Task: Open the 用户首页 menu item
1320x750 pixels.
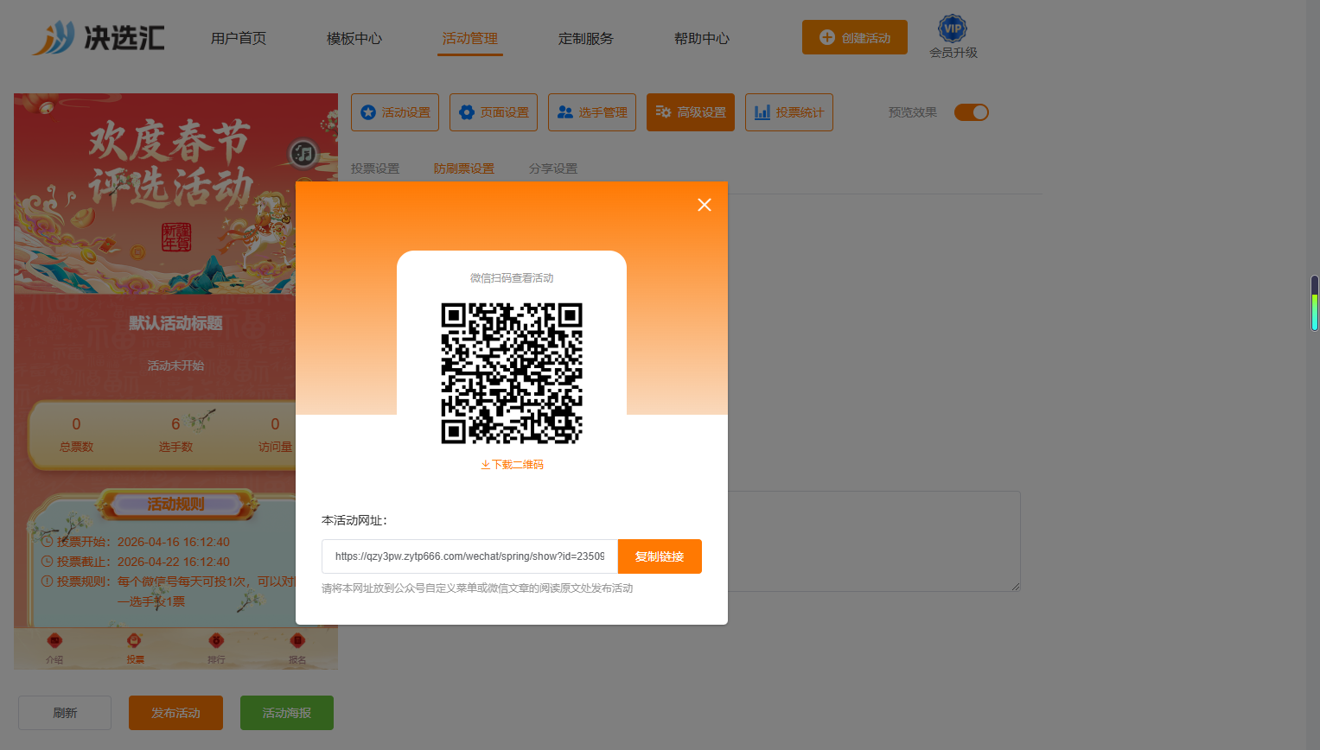Action: 239,39
